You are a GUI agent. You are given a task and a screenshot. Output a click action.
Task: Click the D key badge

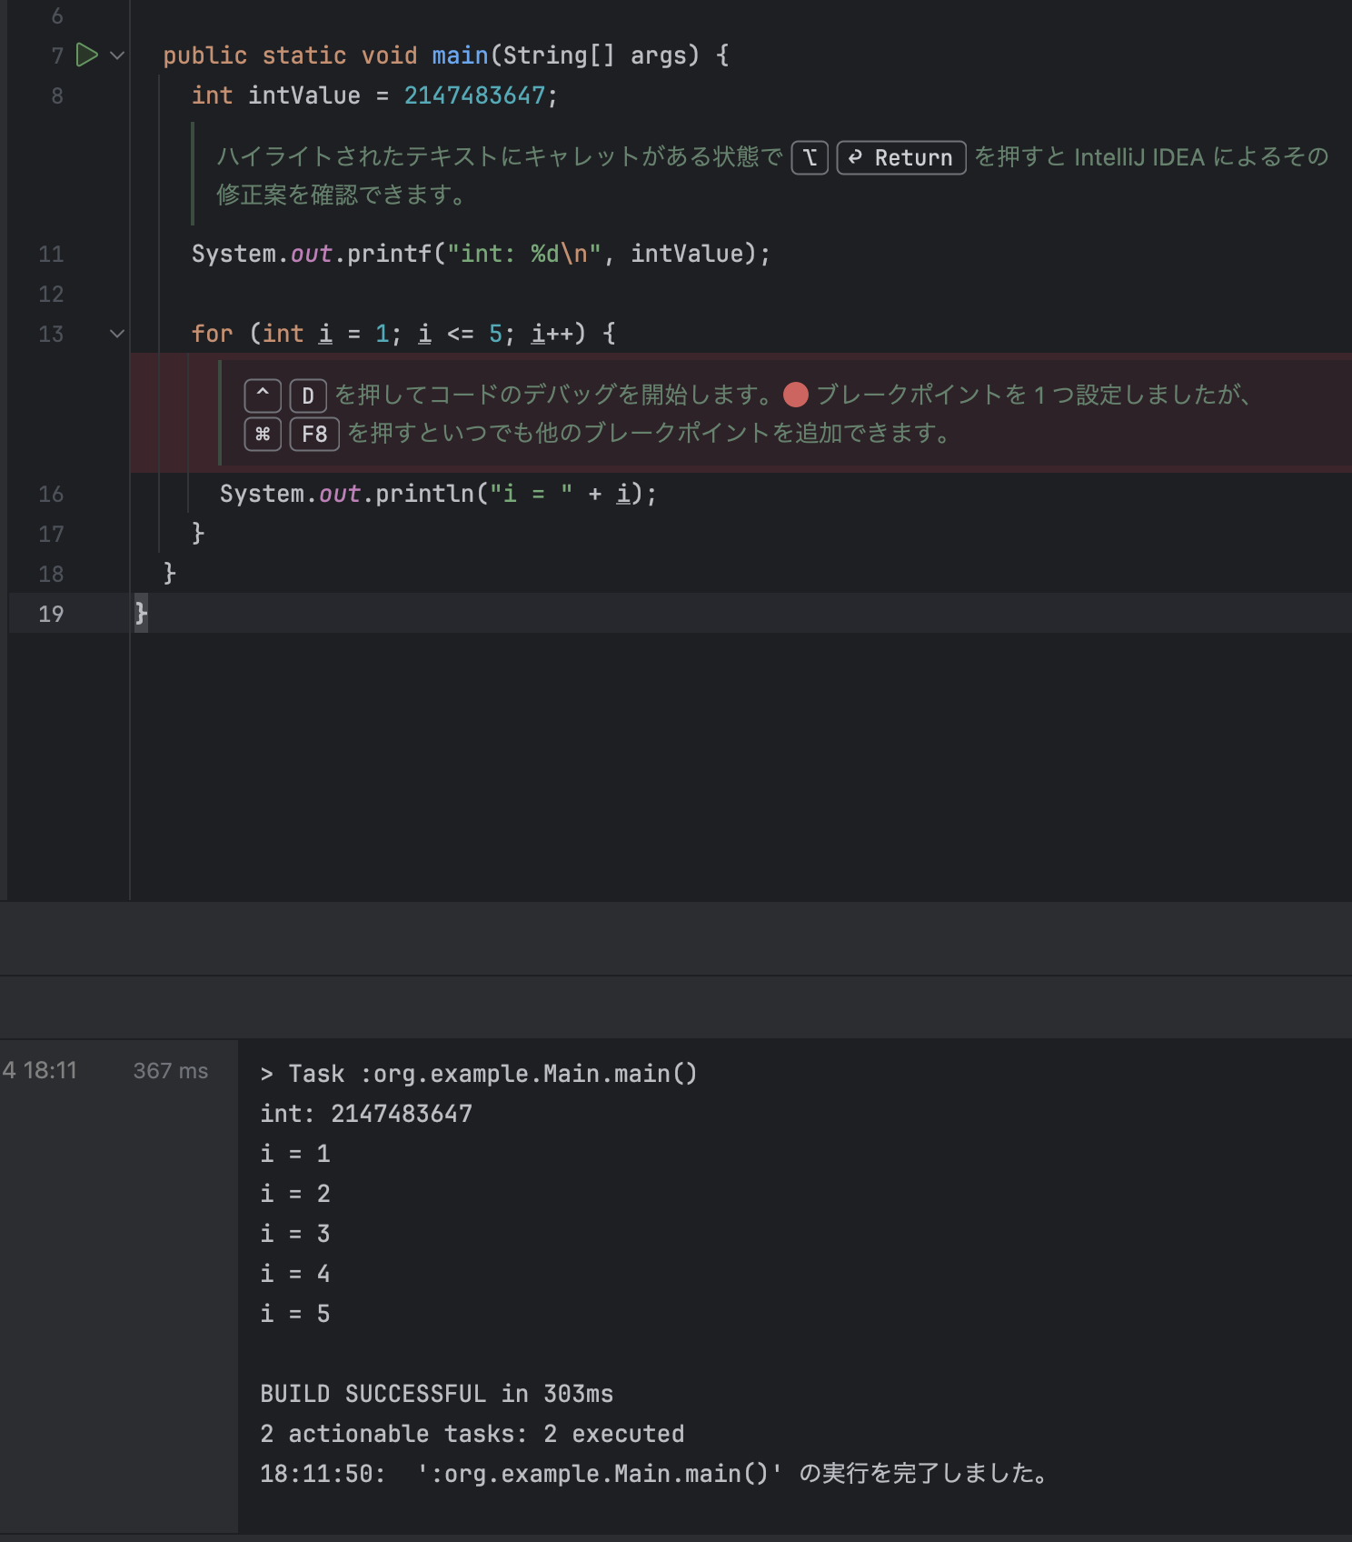(x=308, y=396)
